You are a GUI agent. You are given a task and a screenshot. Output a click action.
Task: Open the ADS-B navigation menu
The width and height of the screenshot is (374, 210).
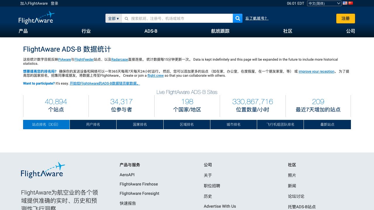151,31
